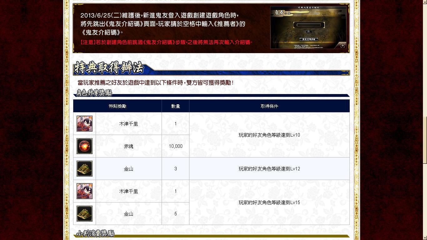The width and height of the screenshot is (427, 240).
Task: Click the condition text 玩家的好友角色等級達到Lv12
Action: pyautogui.click(x=269, y=169)
